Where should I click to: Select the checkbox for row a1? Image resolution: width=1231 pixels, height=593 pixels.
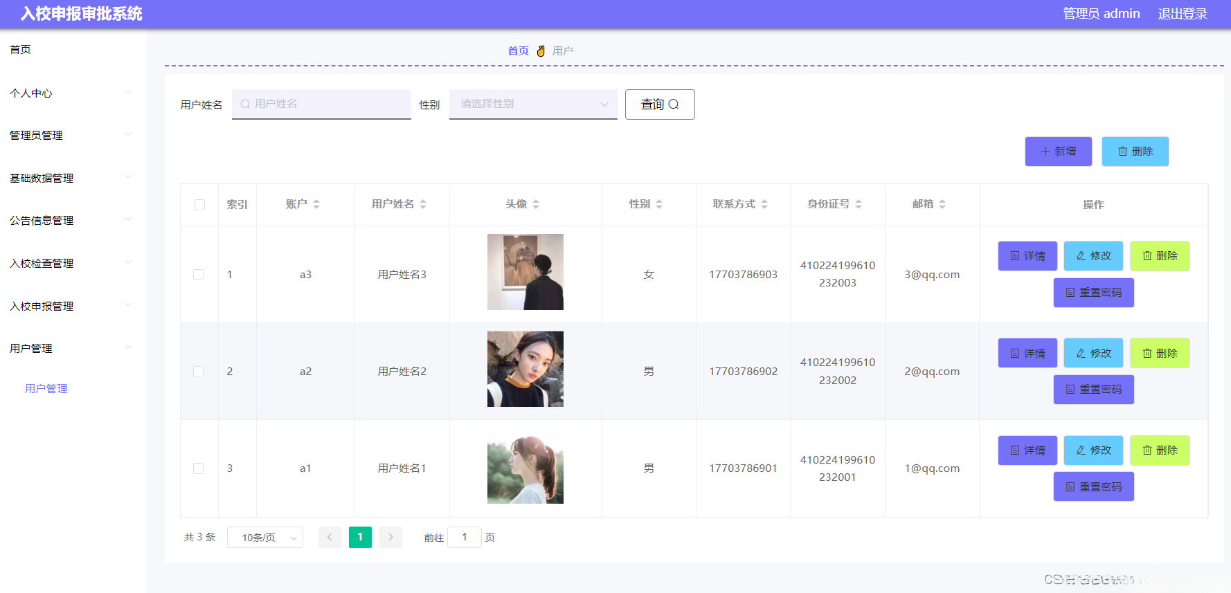(199, 468)
